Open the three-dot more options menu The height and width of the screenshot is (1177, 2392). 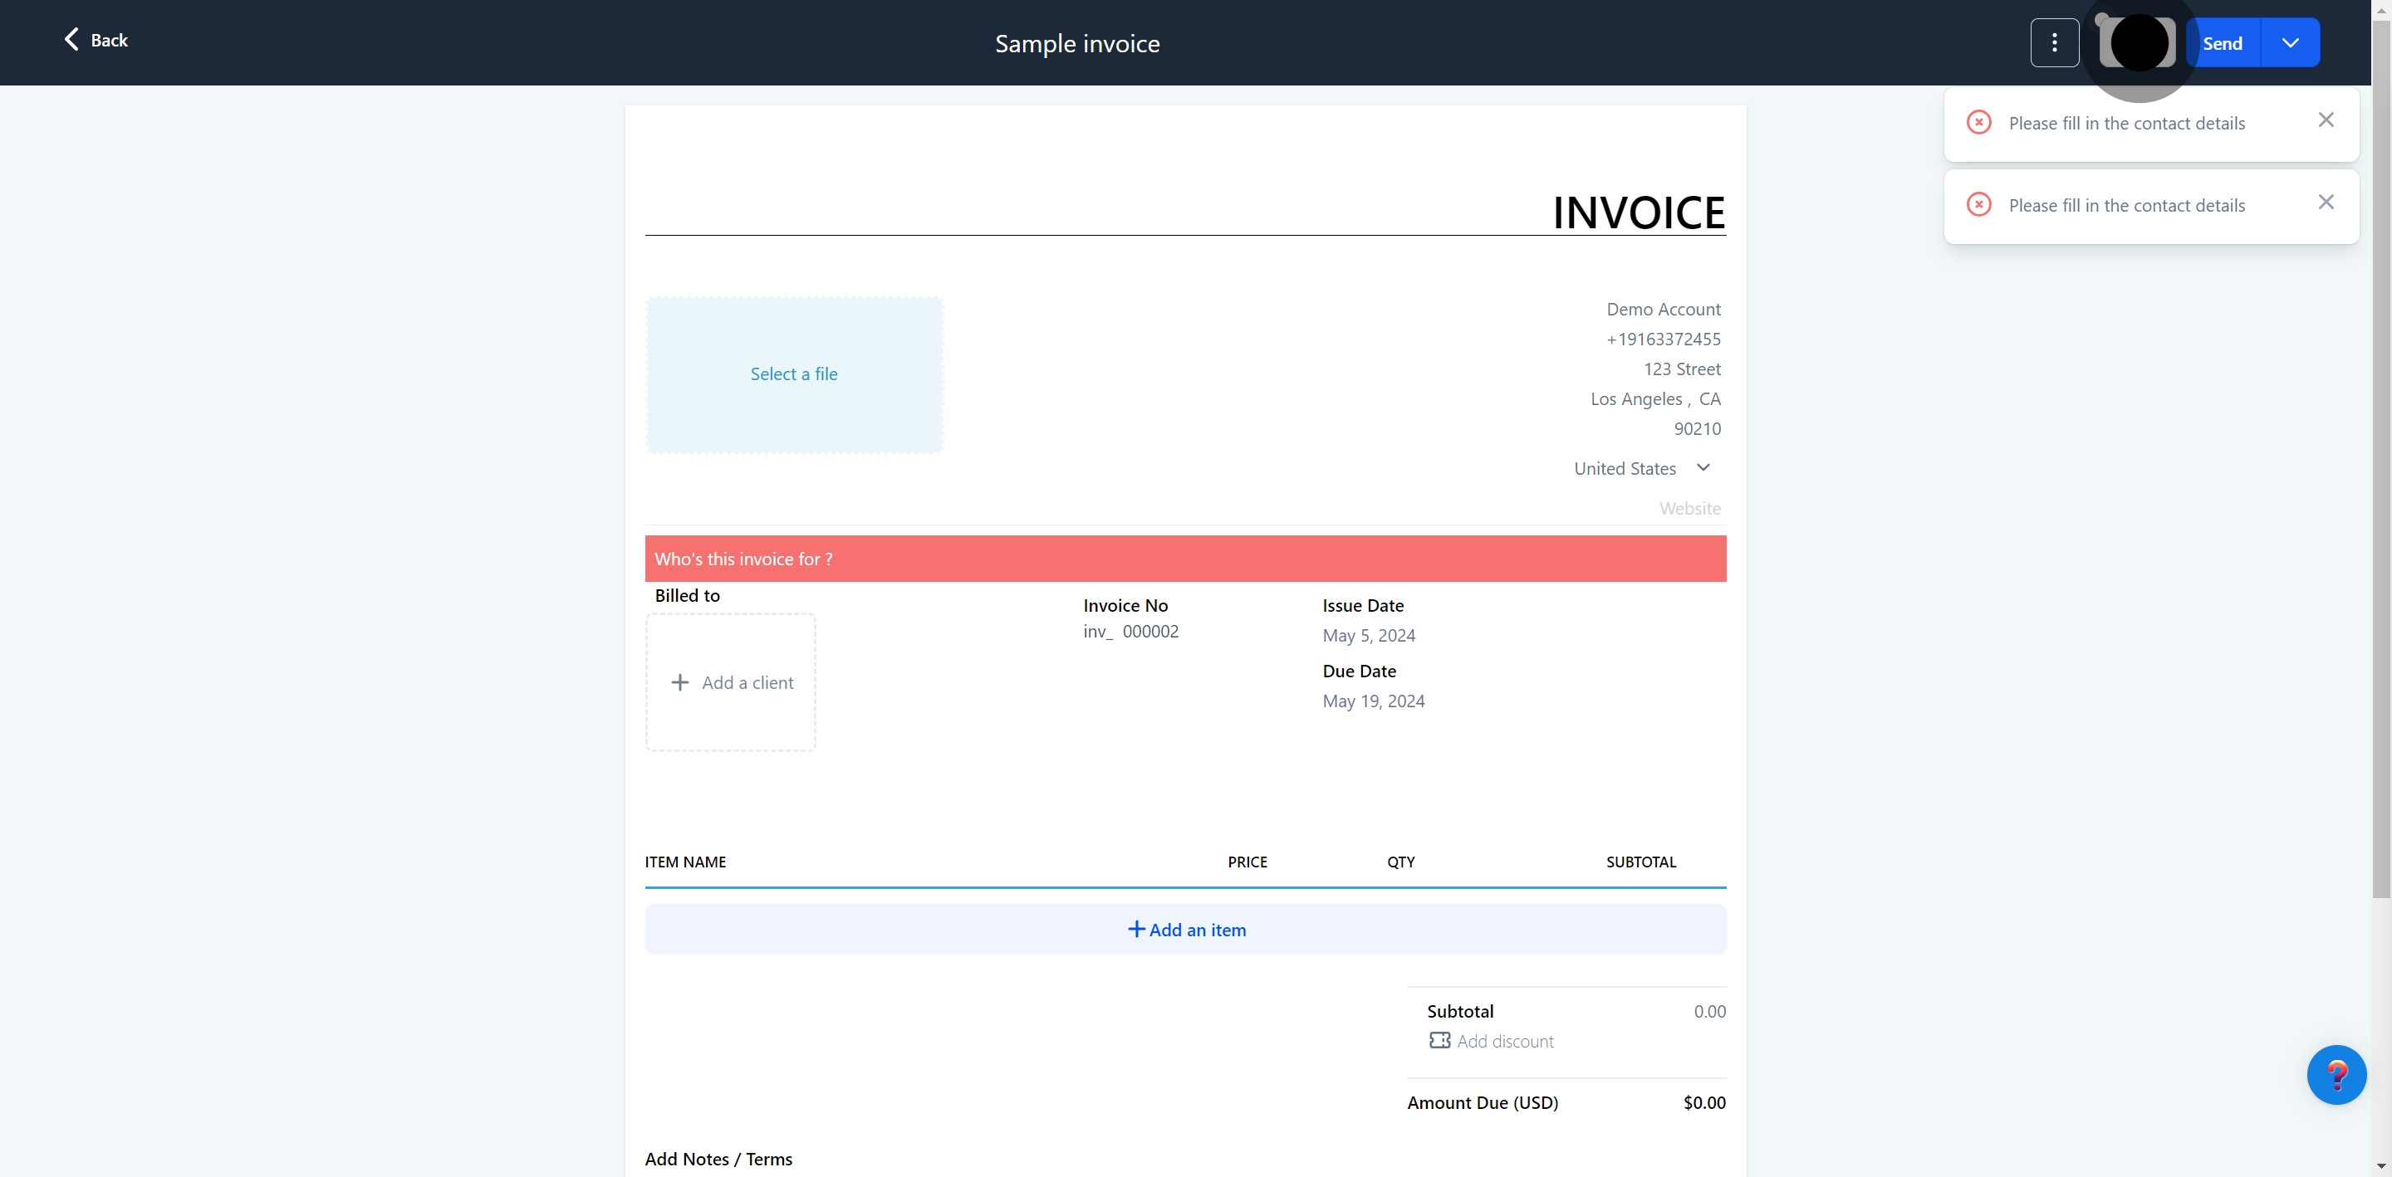pos(2054,42)
